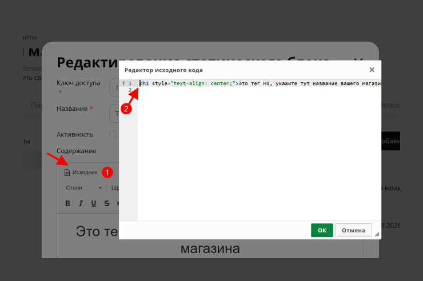Toggle the Исходник source mode button

(x=81, y=172)
